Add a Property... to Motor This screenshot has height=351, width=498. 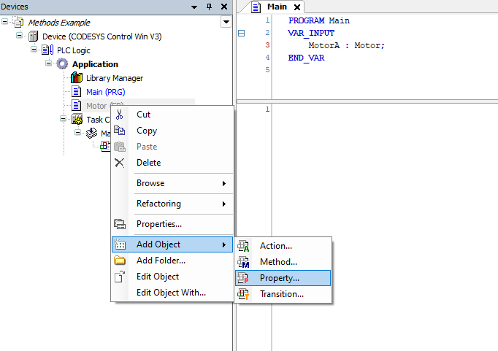[x=283, y=278]
